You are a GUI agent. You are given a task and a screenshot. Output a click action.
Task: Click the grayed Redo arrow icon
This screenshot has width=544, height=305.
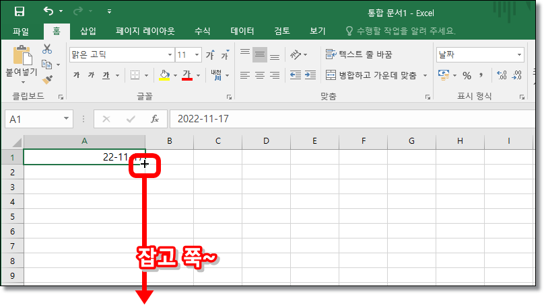tap(78, 11)
